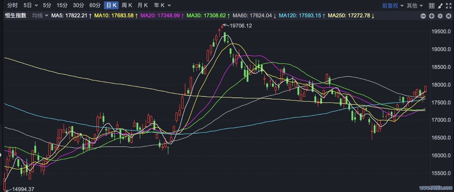The width and height of the screenshot is (454, 192).
Task: Switch to 周K weekly chart
Action: pos(127,5)
